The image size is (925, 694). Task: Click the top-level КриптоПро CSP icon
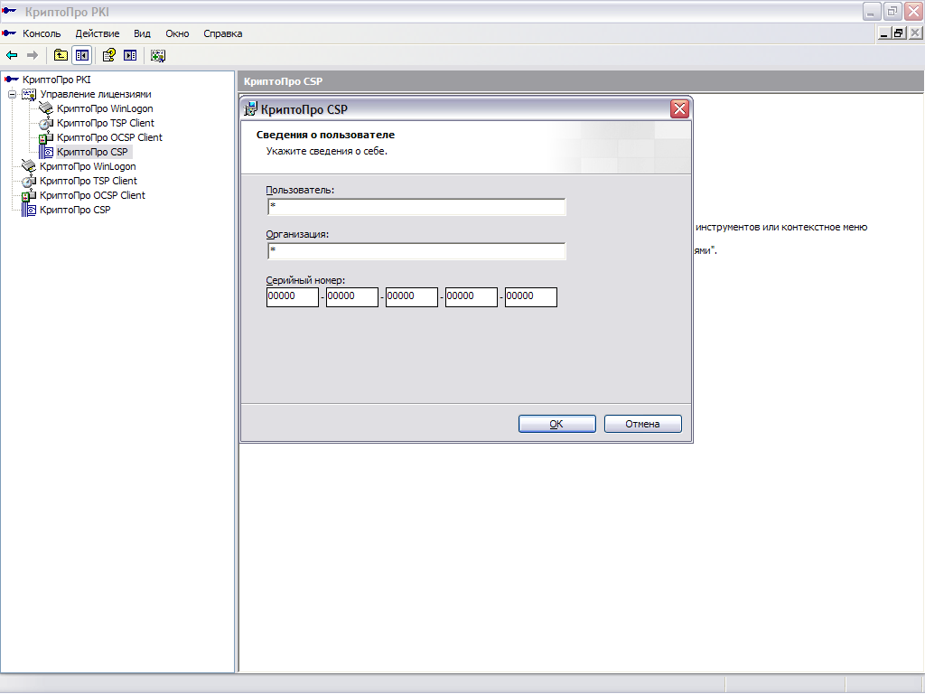click(x=29, y=210)
